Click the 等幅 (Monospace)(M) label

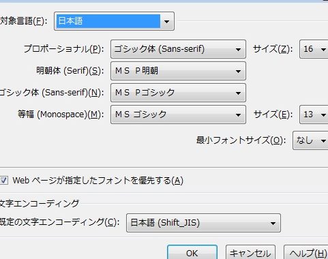[61, 115]
